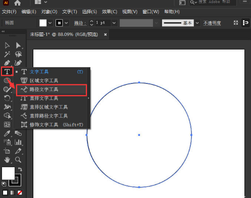
Task: Open stroke weight dropdown
Action: click(x=114, y=23)
